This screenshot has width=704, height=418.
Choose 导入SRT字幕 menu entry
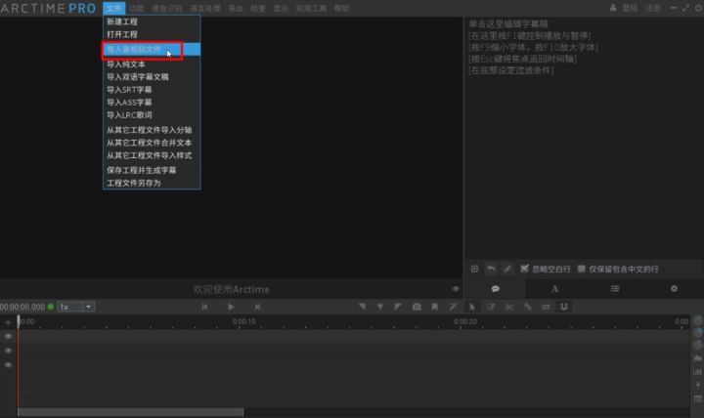[x=129, y=89]
